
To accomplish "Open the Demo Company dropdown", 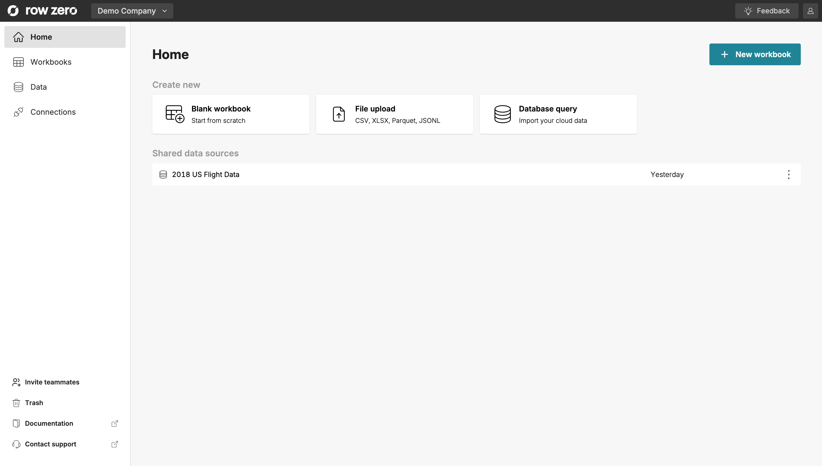I will tap(132, 11).
